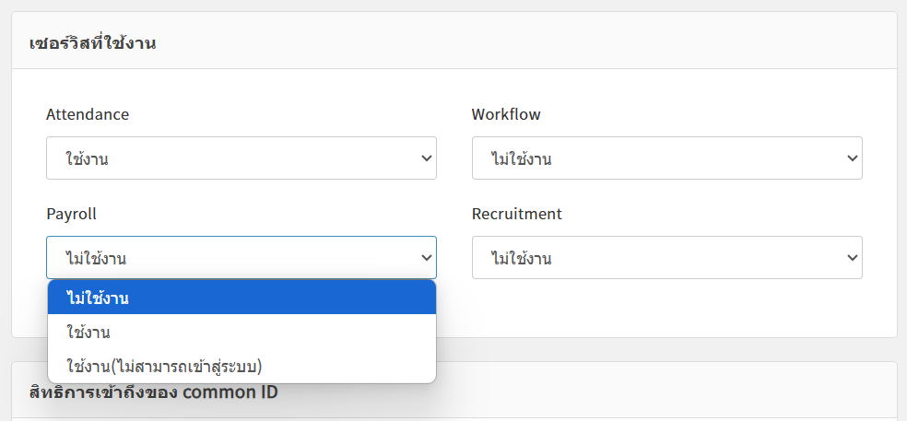
Task: Click the Recruitment field label
Action: (x=516, y=214)
